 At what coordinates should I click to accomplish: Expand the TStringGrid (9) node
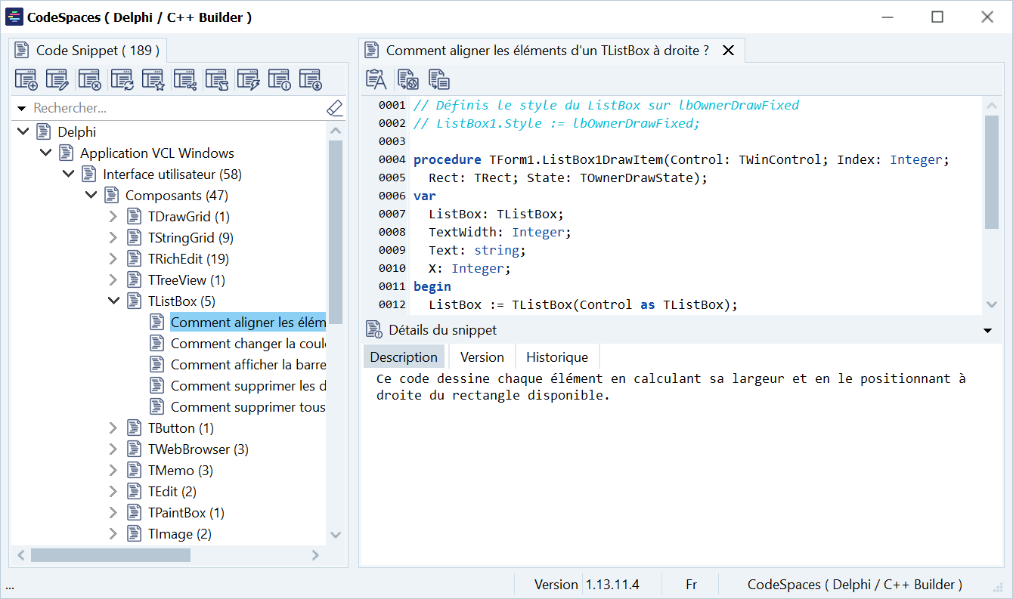113,238
